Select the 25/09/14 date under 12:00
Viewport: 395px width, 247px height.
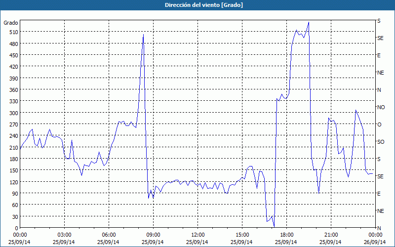tap(197, 242)
